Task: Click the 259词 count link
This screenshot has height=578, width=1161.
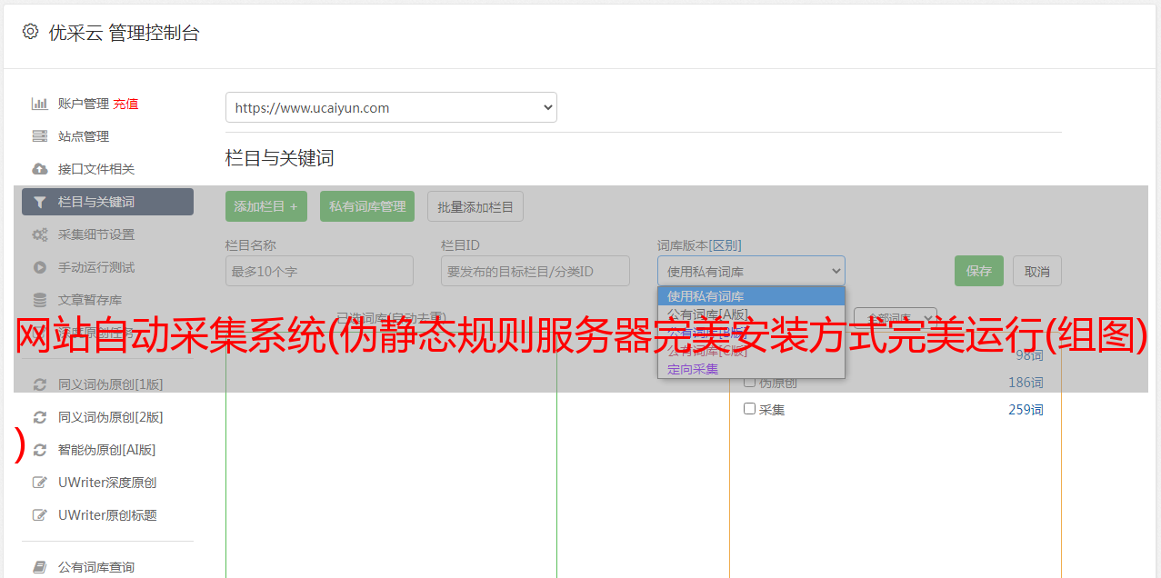Action: point(1026,410)
